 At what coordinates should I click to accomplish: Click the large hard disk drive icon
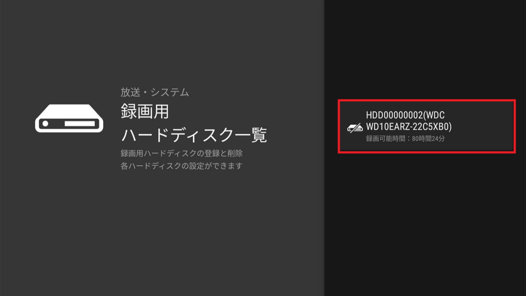coord(69,118)
